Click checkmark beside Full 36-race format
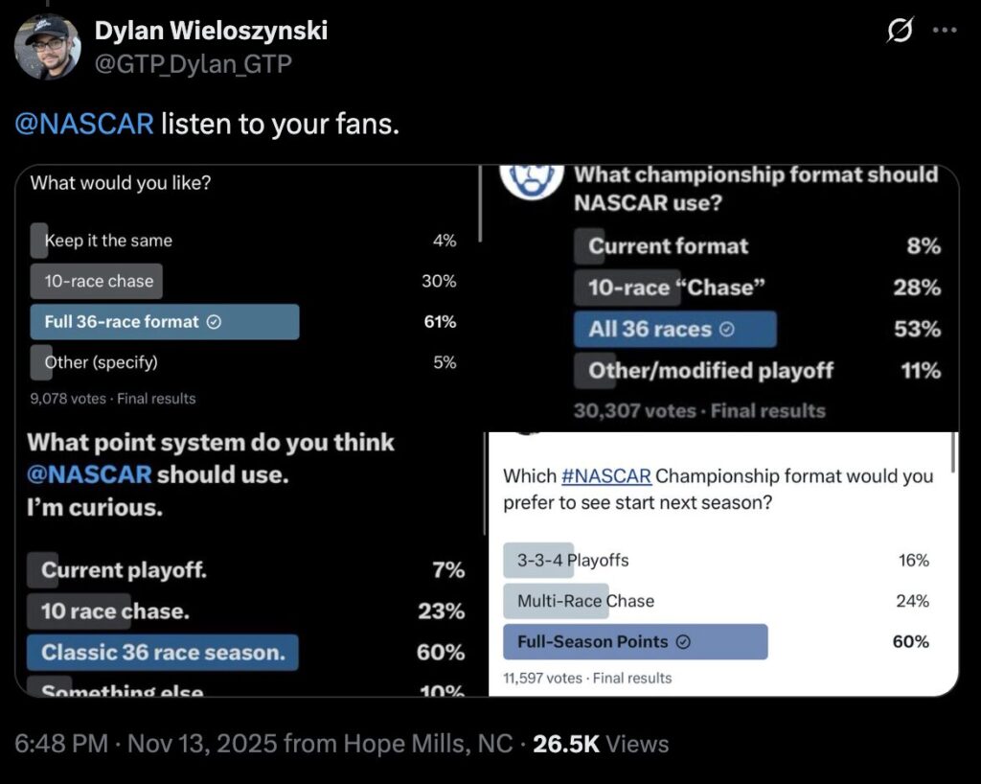981x784 pixels. (214, 323)
